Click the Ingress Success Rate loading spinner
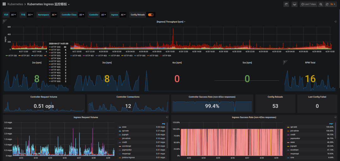Image resolution: width=340 pixels, height=161 pixels. [x=336, y=117]
